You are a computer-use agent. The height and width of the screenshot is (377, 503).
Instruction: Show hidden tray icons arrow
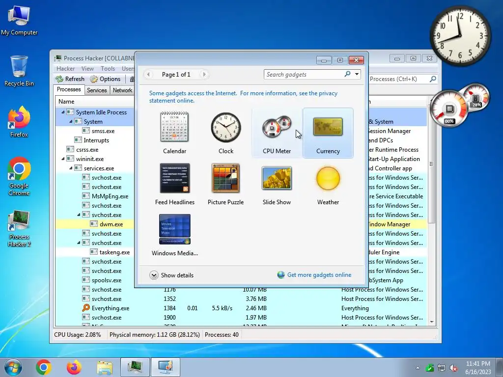tap(418, 368)
